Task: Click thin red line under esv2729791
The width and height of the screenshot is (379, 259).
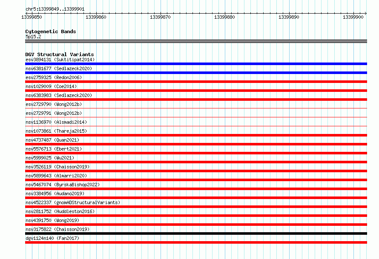Action: click(x=196, y=117)
